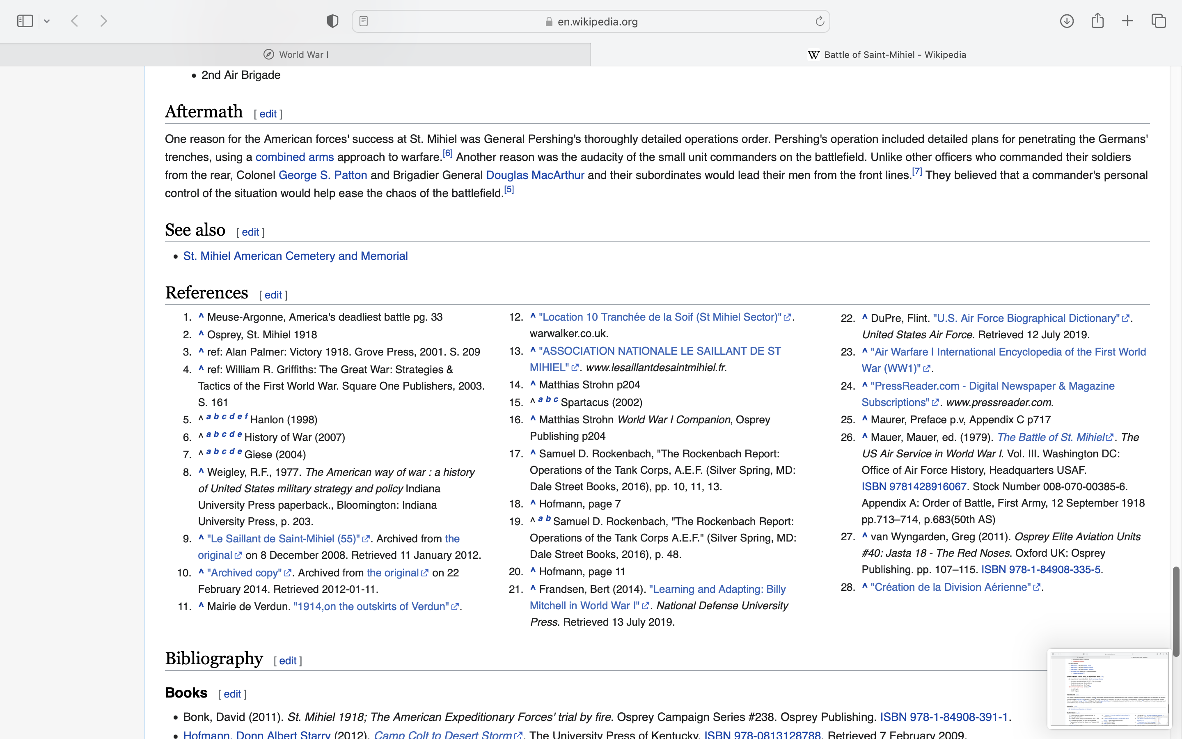Open the privacy report shield icon
This screenshot has height=739, width=1182.
click(332, 21)
